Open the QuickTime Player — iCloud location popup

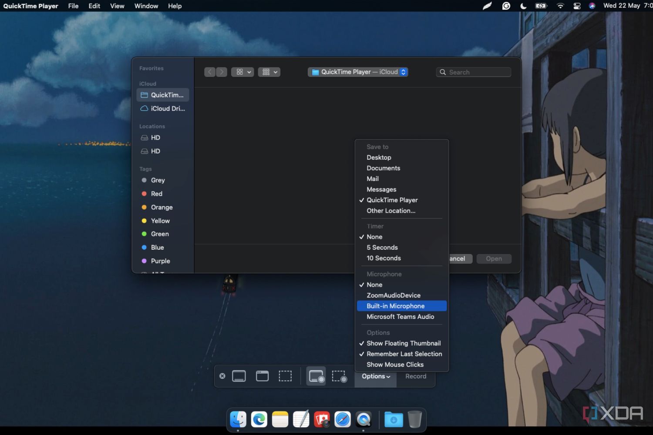pos(358,72)
